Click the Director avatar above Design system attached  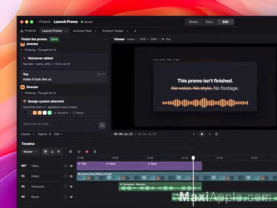coord(23,87)
